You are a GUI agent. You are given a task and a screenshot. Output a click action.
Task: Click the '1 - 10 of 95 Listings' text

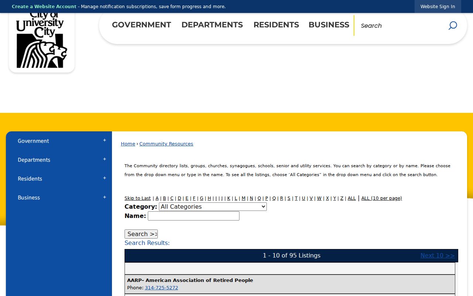pos(292,256)
